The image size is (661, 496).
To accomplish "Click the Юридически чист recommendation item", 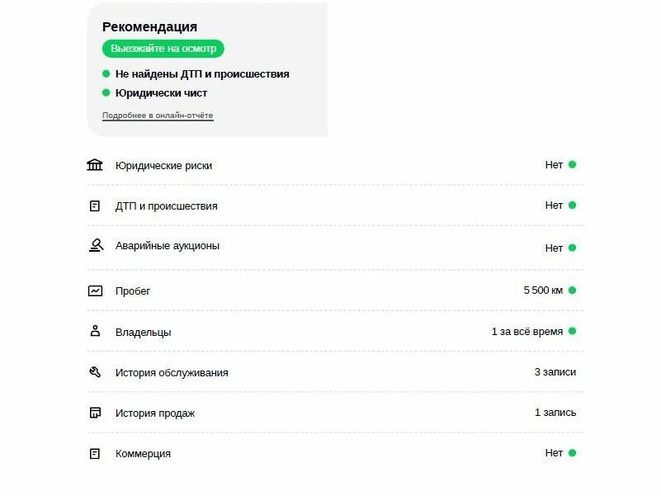I will [154, 92].
